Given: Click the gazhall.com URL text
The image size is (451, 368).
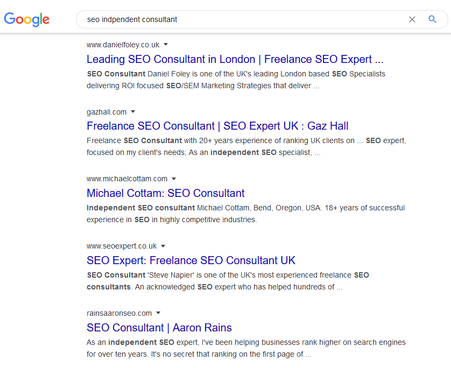Looking at the screenshot, I should point(107,112).
